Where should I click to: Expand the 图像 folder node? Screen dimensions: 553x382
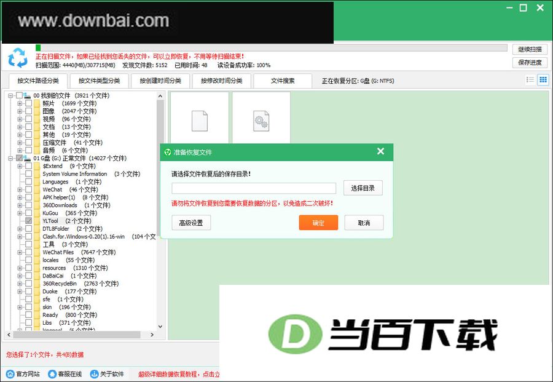[x=20, y=111]
